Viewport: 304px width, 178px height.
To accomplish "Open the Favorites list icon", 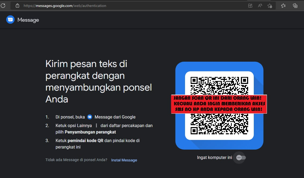I will 283,6.
